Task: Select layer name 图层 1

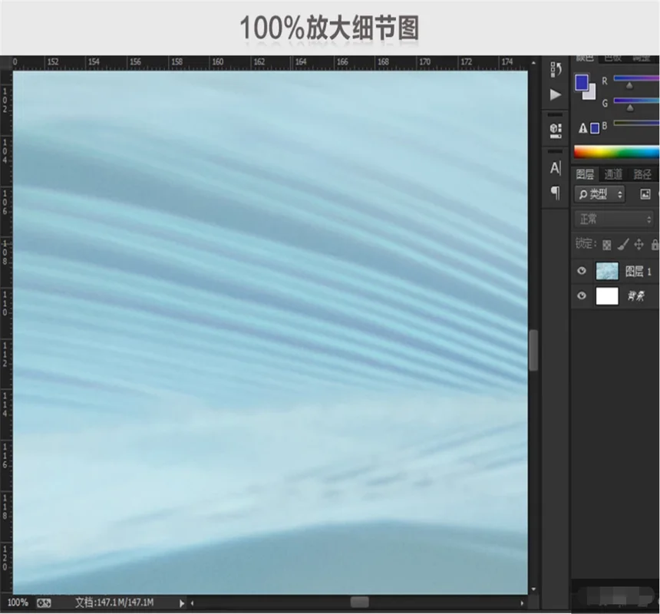Action: [x=638, y=272]
